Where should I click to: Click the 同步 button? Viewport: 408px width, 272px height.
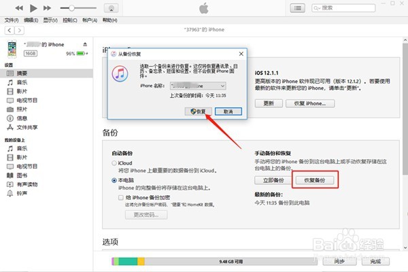tap(339, 261)
